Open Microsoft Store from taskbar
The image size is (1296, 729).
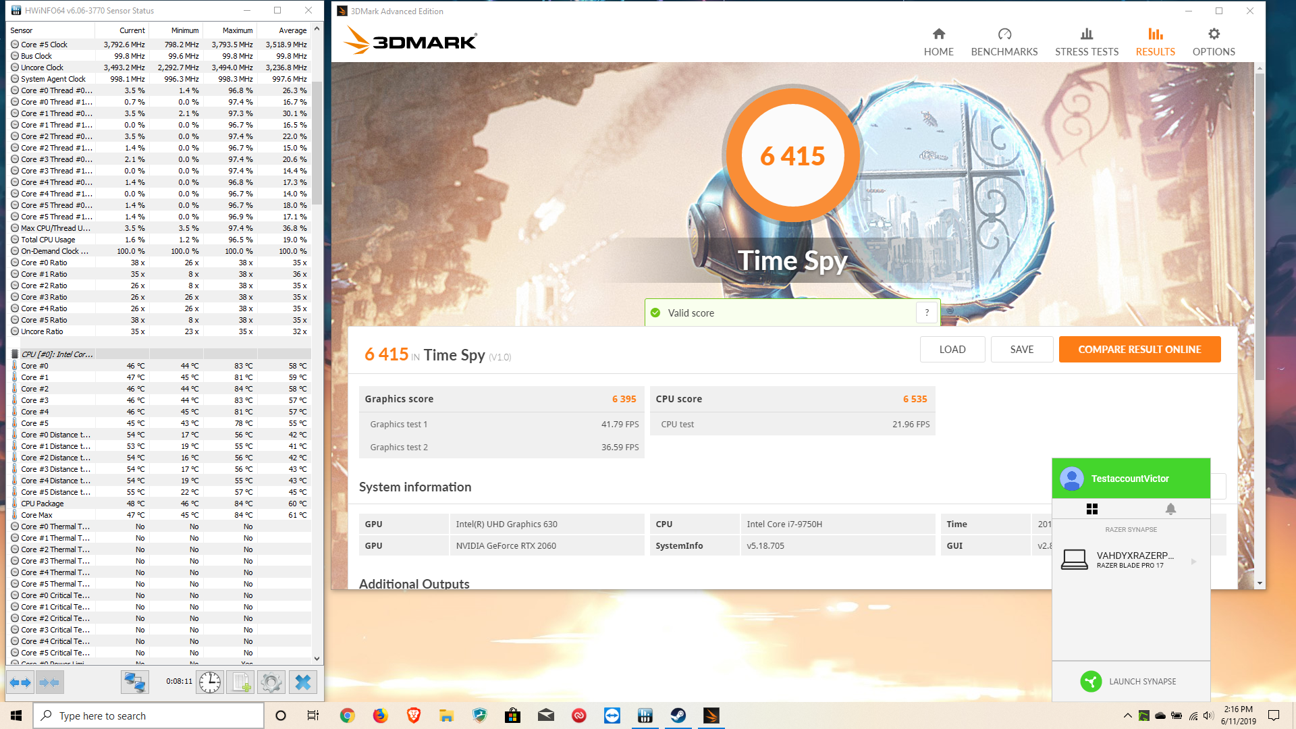point(513,715)
